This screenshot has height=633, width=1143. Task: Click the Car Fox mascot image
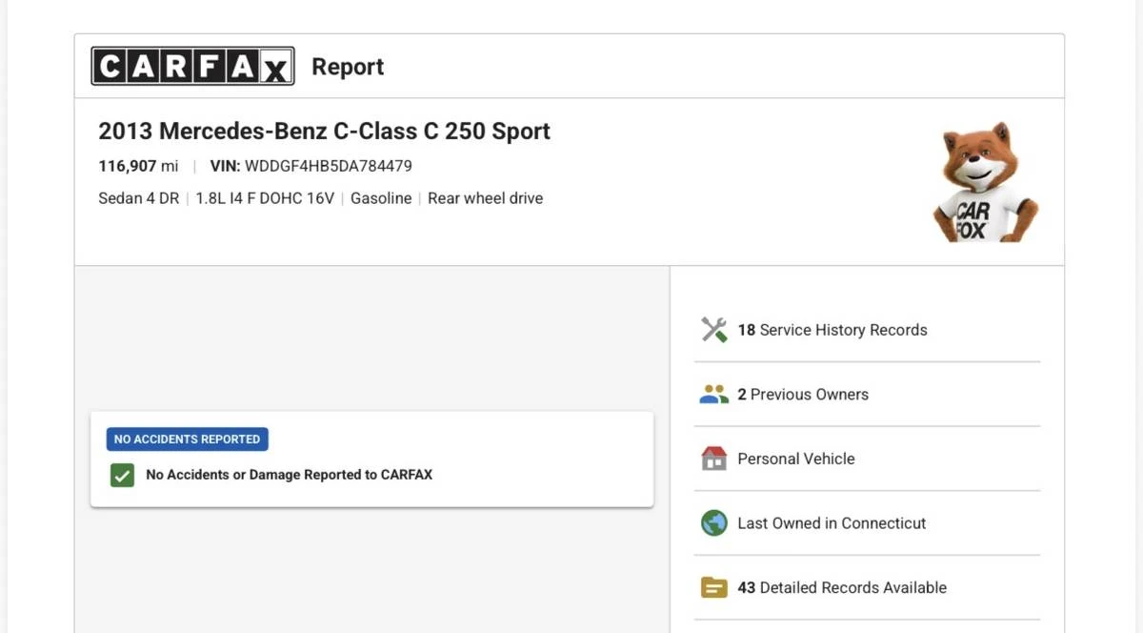click(985, 181)
